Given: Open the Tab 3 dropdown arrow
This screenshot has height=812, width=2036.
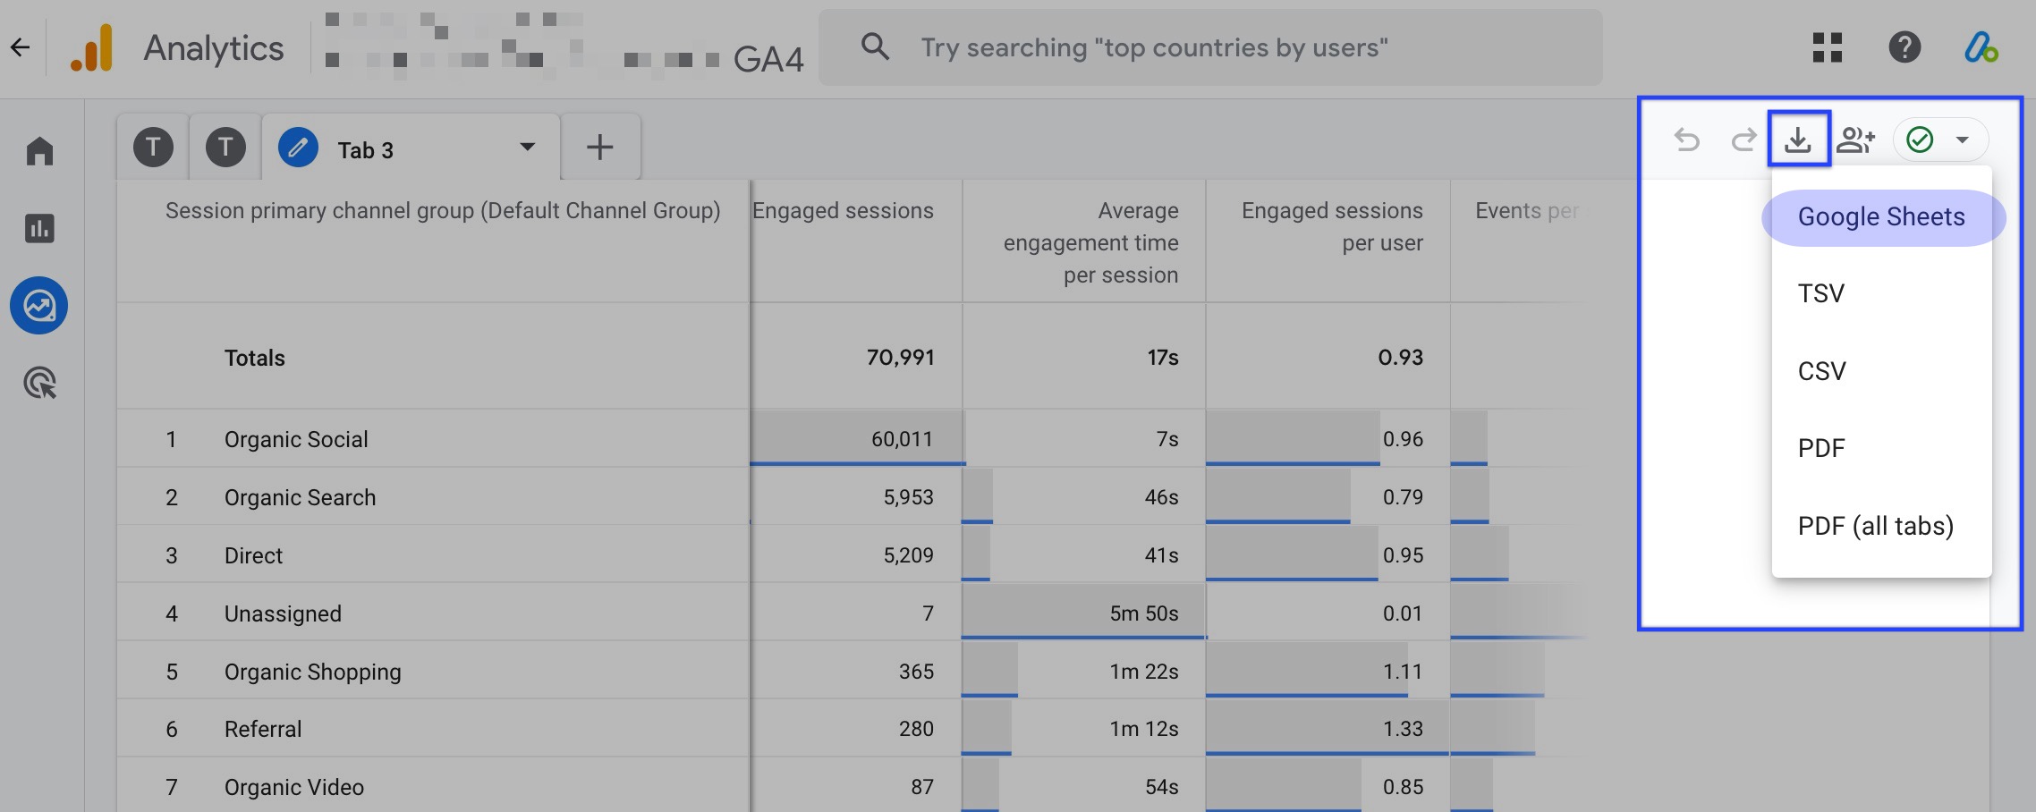Looking at the screenshot, I should [x=528, y=147].
